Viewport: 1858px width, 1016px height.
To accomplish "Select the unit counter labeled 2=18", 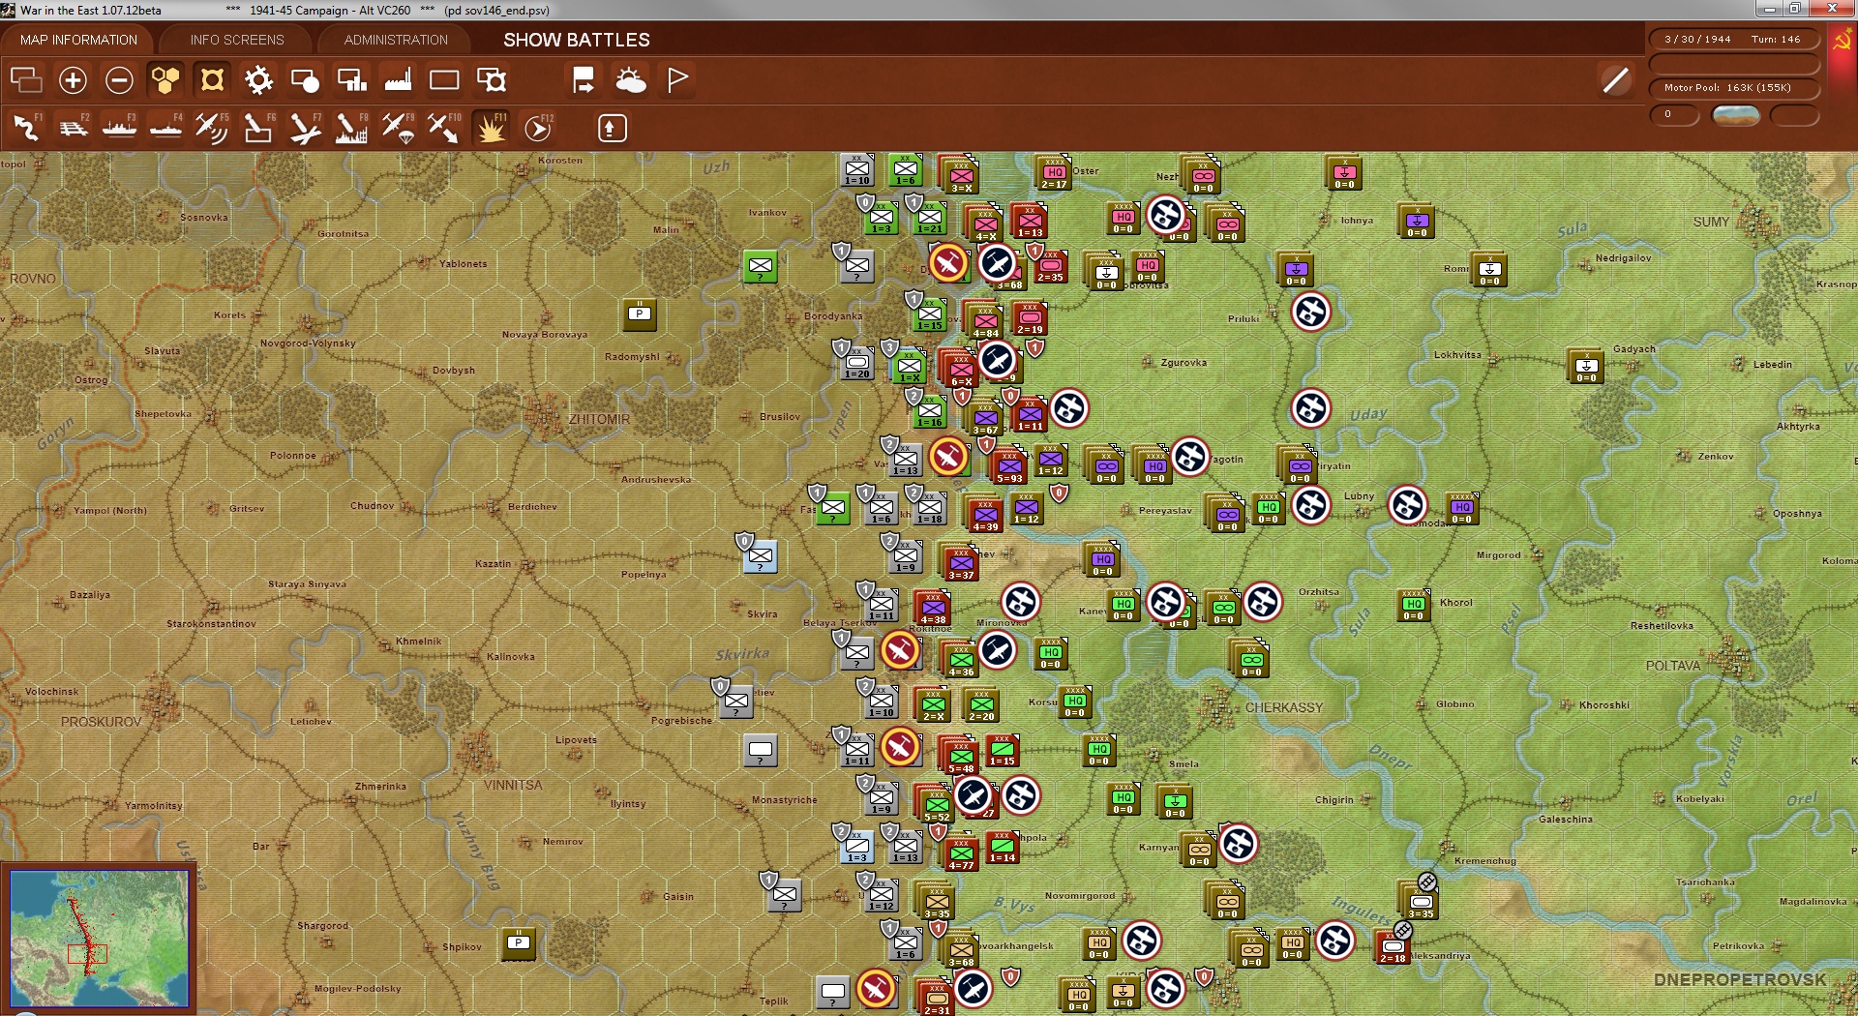I will click(x=1393, y=946).
